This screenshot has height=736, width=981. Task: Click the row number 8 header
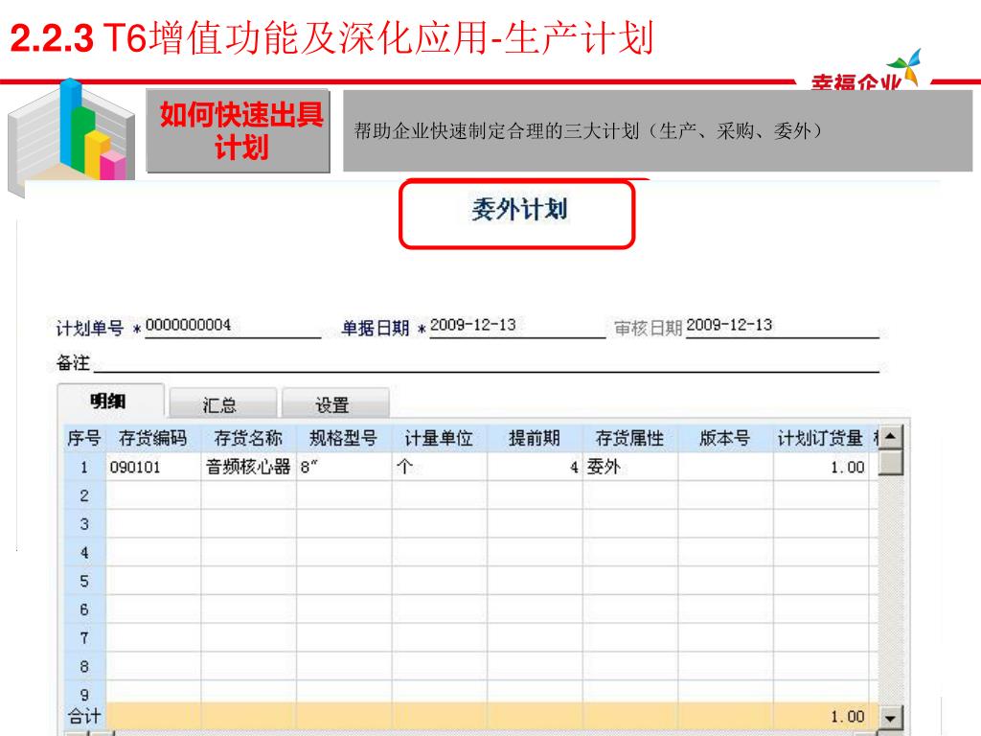click(84, 667)
